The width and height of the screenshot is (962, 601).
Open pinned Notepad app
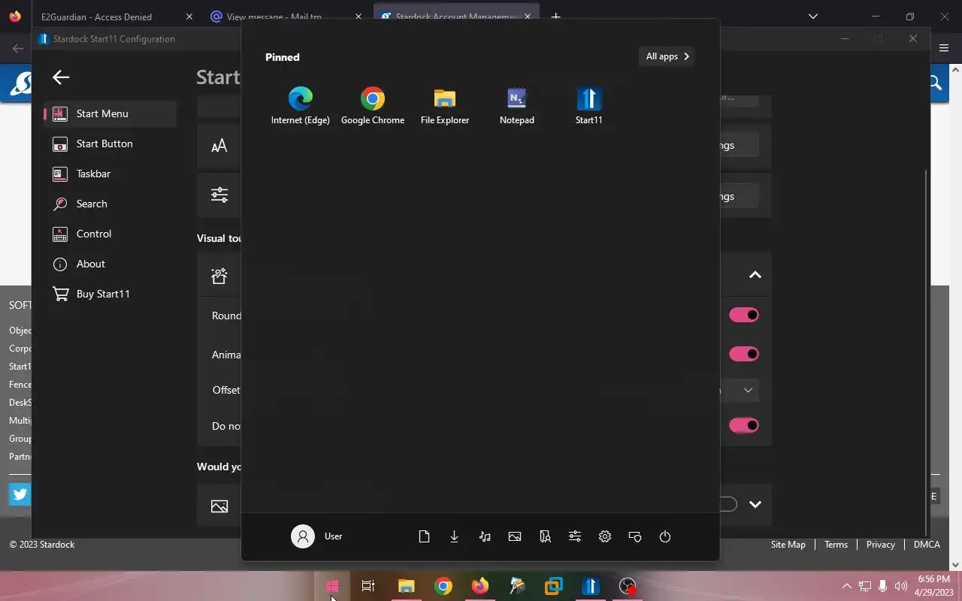tap(517, 106)
